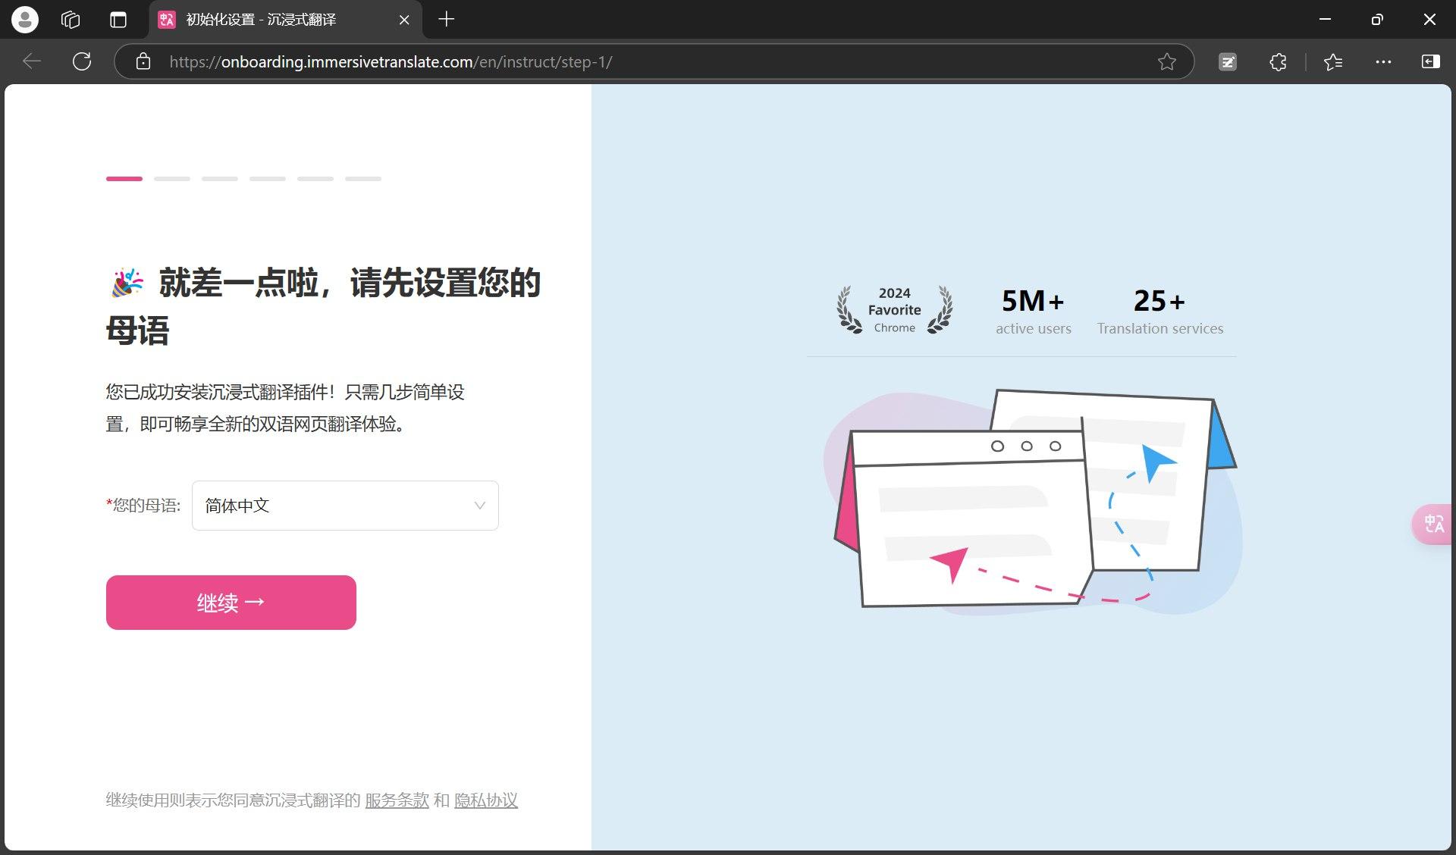Open the tab actions menu icon
The width and height of the screenshot is (1456, 855).
[118, 20]
